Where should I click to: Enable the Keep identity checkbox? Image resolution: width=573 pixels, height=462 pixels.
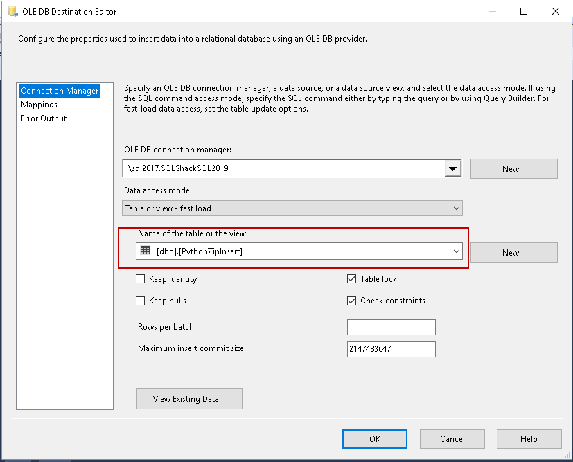[x=141, y=279]
